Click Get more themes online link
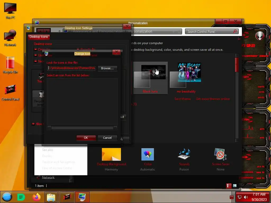The image size is (271, 203). [x=213, y=99]
